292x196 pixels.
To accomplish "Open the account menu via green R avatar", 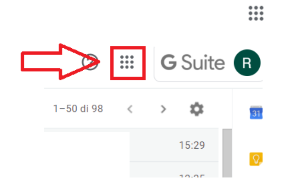I will click(x=247, y=63).
